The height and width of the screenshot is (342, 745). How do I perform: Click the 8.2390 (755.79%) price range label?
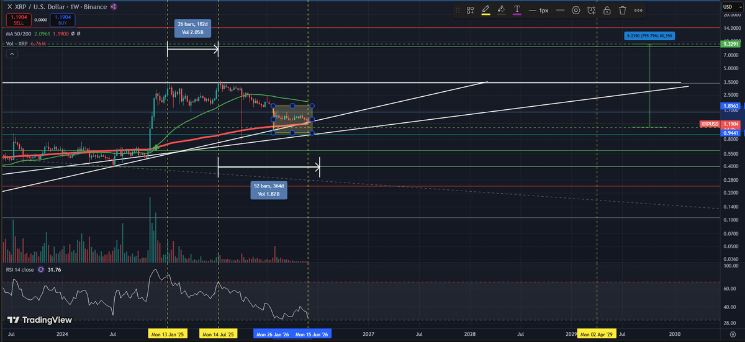click(x=649, y=36)
